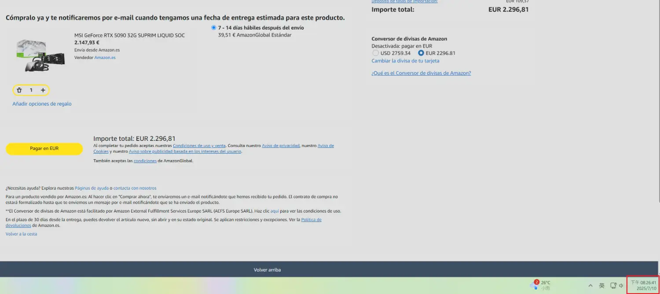
Task: Open Condiciones de uso y venta
Action: [199, 146]
